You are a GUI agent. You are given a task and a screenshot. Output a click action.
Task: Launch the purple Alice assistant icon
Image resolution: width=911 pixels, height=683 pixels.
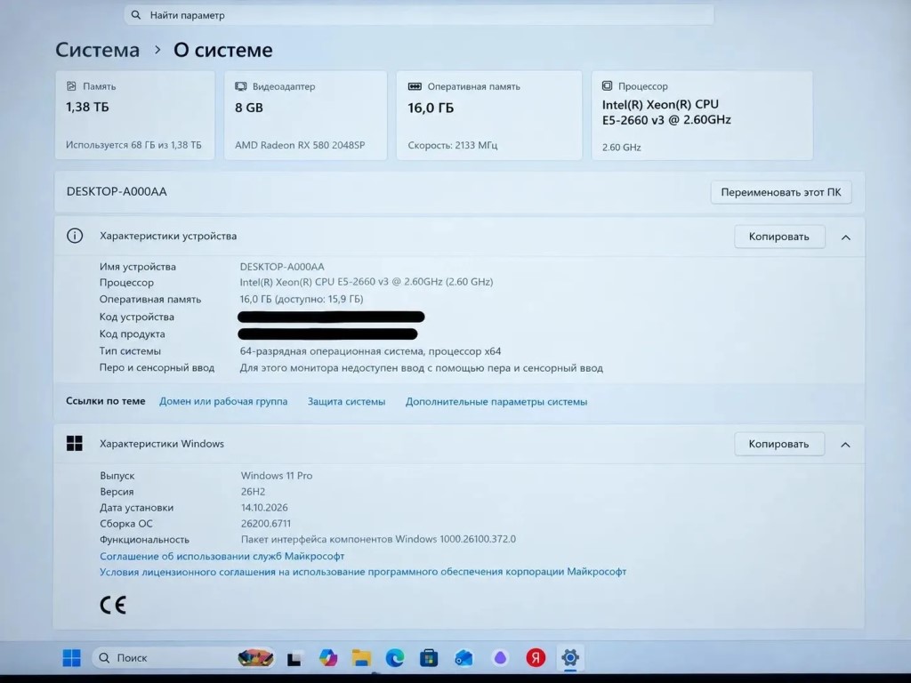(x=500, y=658)
